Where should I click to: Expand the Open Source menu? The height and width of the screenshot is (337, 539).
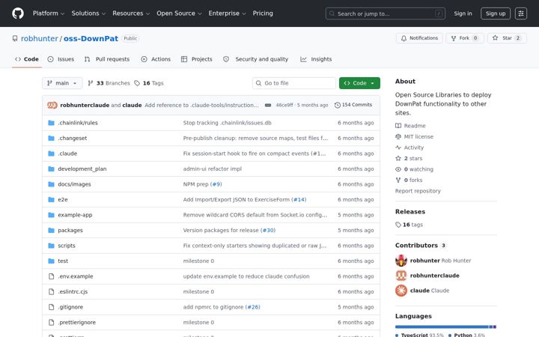[x=179, y=13]
